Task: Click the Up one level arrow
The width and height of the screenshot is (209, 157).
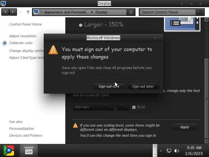Action: [28, 12]
